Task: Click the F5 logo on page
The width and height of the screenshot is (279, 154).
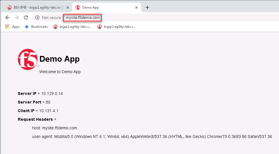Action: [x=28, y=59]
